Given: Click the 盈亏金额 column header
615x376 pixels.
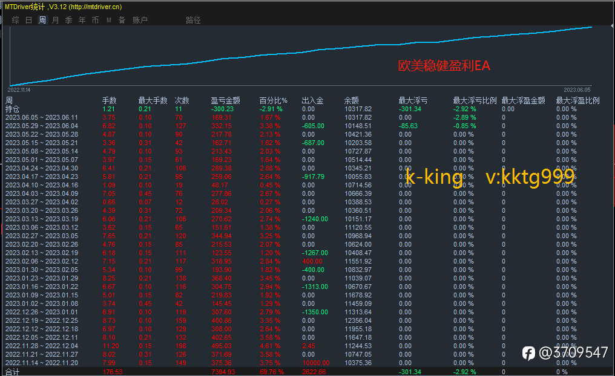Looking at the screenshot, I should [x=226, y=101].
